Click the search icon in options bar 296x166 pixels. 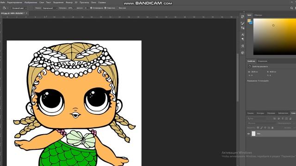point(291,8)
